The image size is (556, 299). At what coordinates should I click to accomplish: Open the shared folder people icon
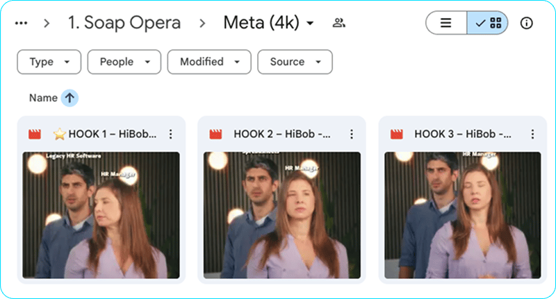tap(338, 23)
